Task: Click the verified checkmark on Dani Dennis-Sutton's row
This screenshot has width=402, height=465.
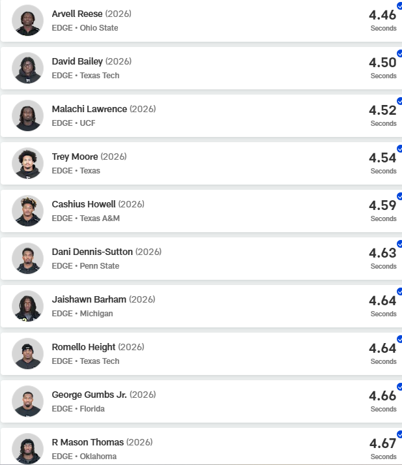Action: pyautogui.click(x=399, y=244)
